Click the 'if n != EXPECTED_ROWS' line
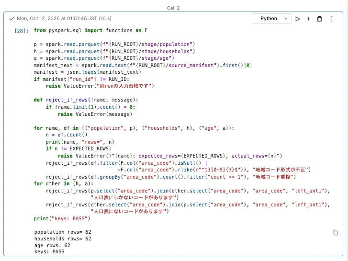The image size is (348, 261). [x=79, y=148]
